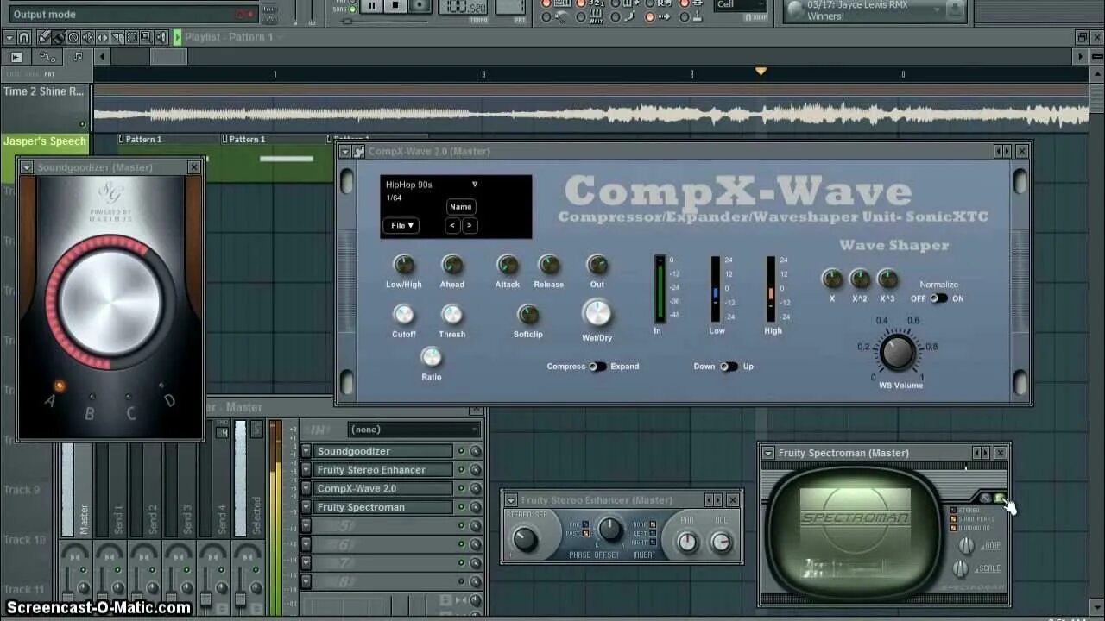Click the Out knob in CompX-Wave
This screenshot has height=621, width=1105.
(x=597, y=265)
